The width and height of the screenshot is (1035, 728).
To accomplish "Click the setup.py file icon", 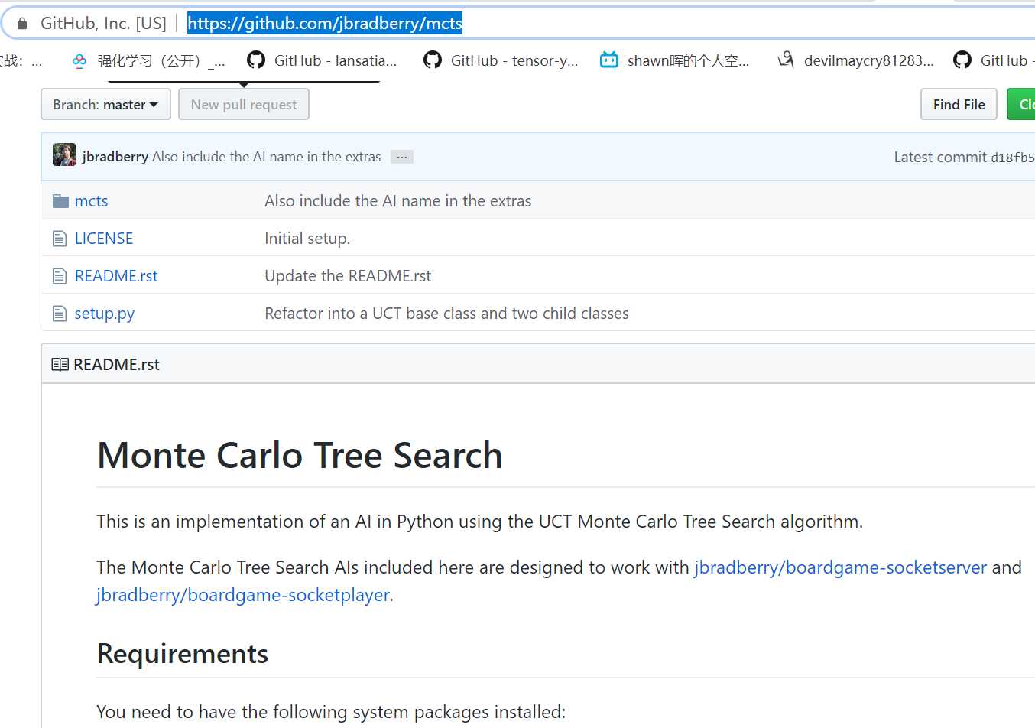I will [x=60, y=314].
